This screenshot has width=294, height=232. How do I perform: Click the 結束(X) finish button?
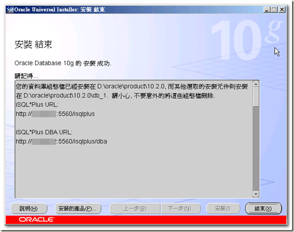click(x=263, y=208)
